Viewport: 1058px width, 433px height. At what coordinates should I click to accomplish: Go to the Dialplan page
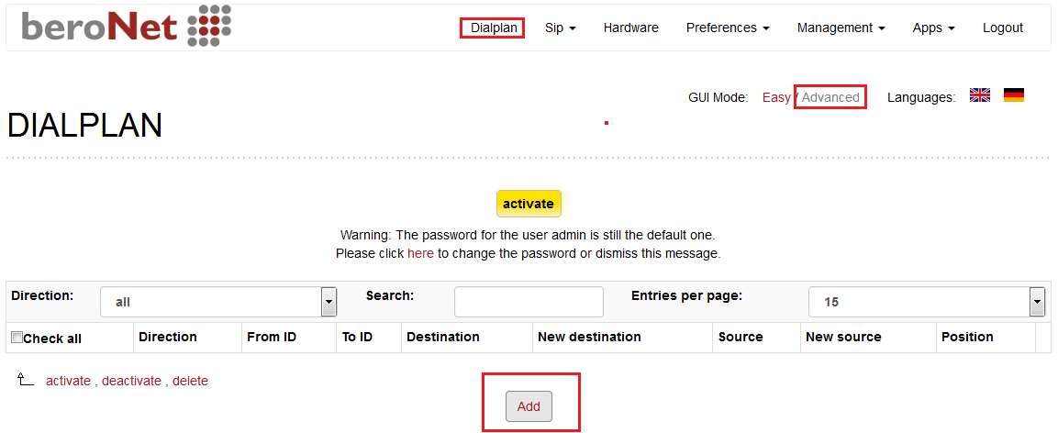coord(494,28)
